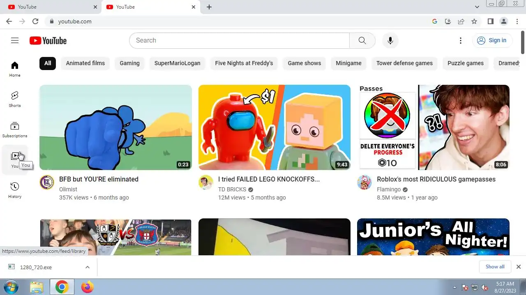Click the football match VS thumbnail
526x295 pixels.
[x=115, y=237]
